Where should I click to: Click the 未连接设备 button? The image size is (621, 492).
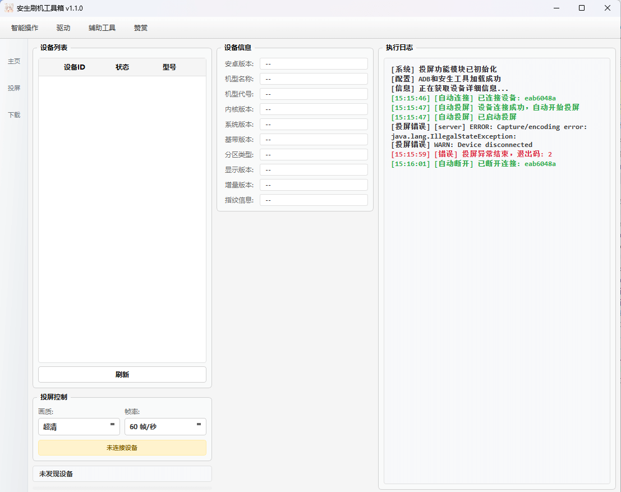click(122, 448)
